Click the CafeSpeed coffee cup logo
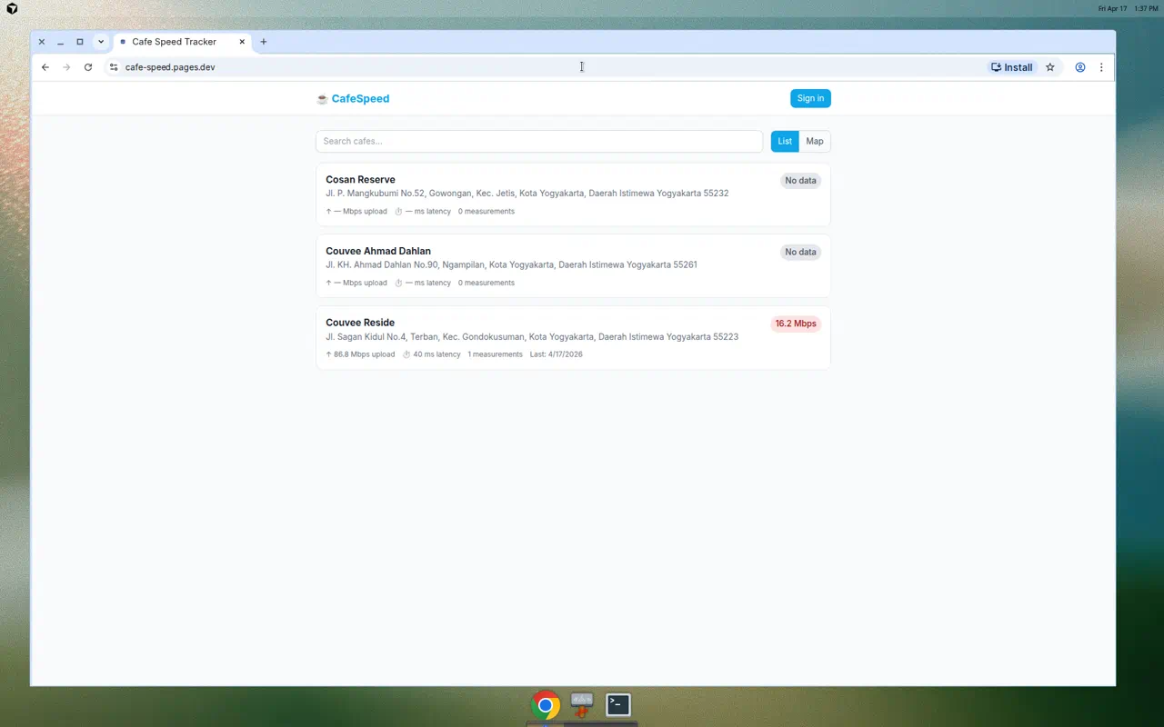Screen dimensions: 1164x727 click(x=322, y=99)
